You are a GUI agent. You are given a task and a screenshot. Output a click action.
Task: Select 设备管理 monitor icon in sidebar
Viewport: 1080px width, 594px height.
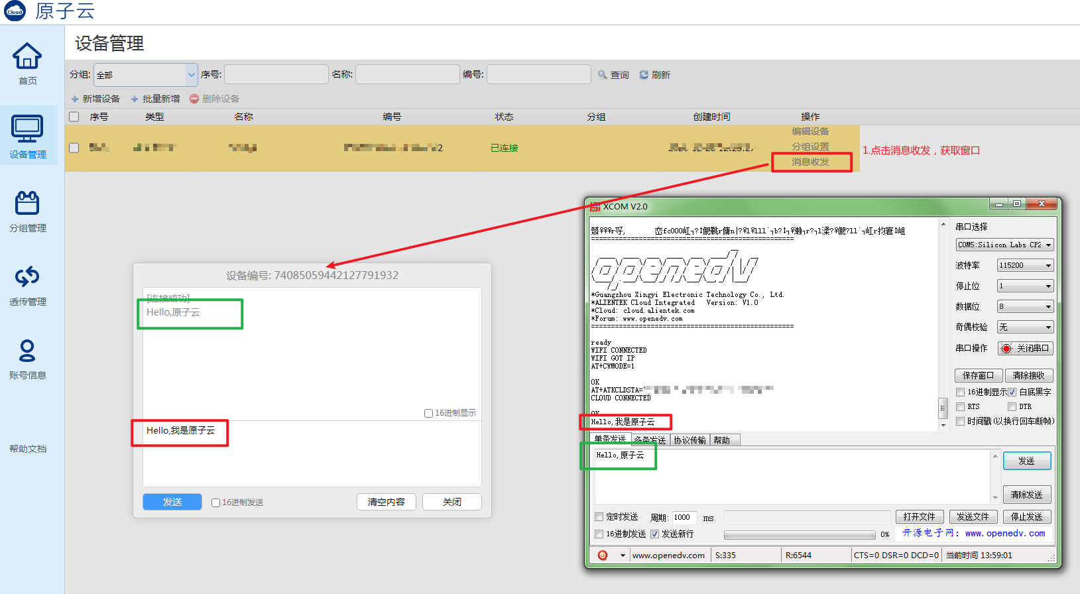click(27, 129)
